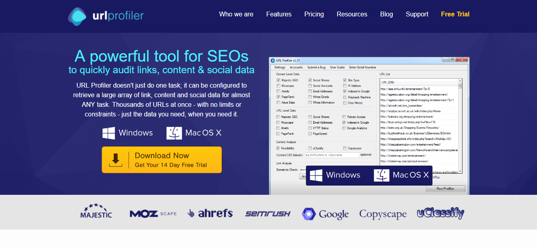537x248 pixels.
Task: Select the botw.org.uk Fireworks URL row
Action: coord(419,128)
